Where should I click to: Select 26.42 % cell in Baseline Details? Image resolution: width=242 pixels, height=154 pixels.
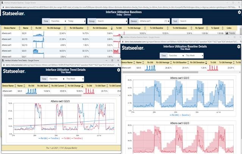click(168, 68)
